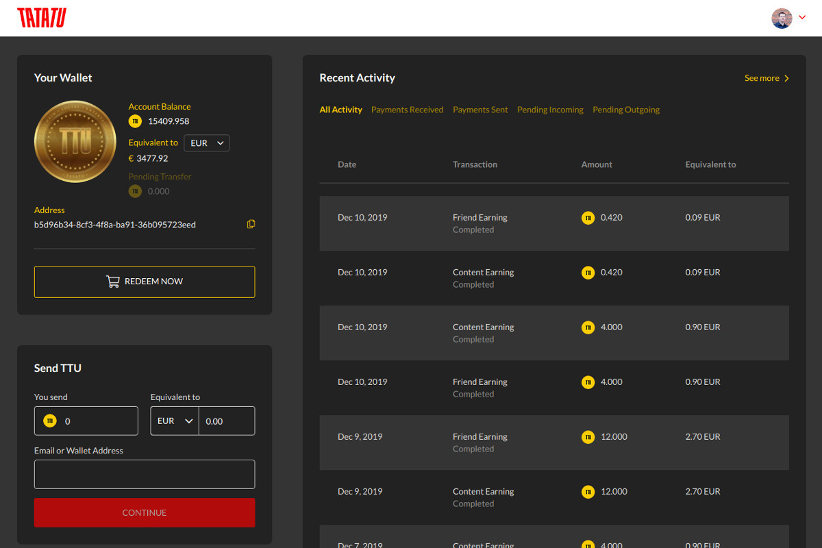The width and height of the screenshot is (822, 548).
Task: Switch to Payments Received tab
Action: (407, 110)
